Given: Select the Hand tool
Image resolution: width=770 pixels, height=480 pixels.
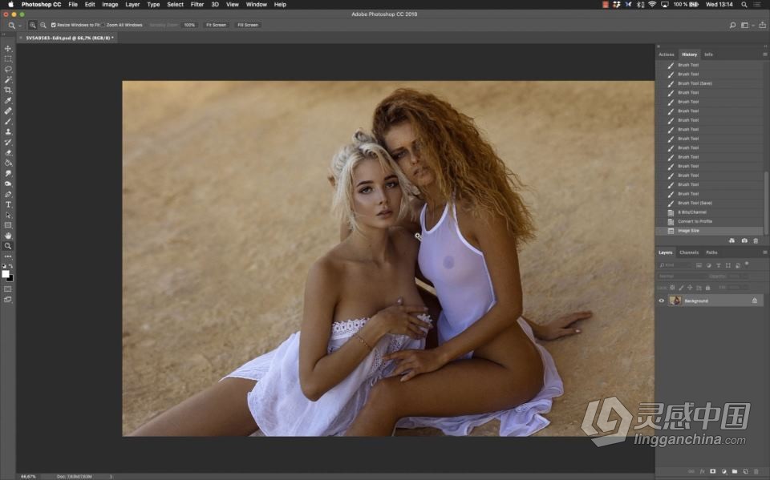Looking at the screenshot, I should pyautogui.click(x=8, y=236).
